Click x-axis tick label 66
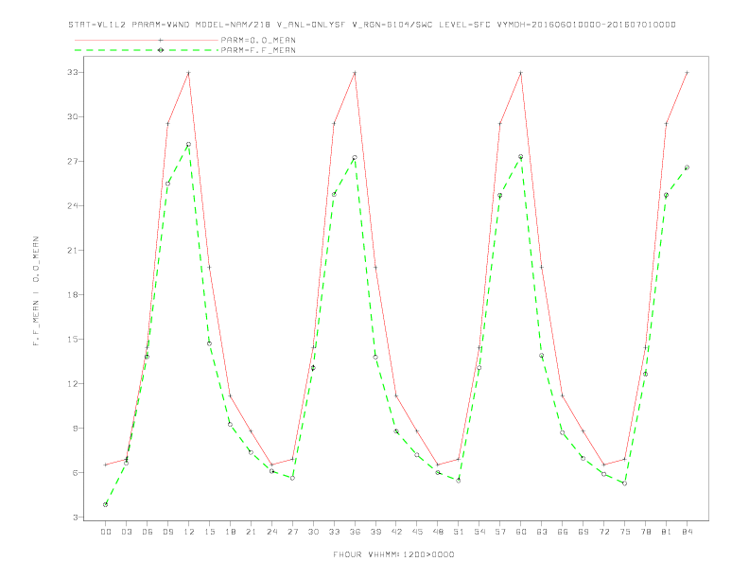749x579 pixels. click(x=563, y=532)
